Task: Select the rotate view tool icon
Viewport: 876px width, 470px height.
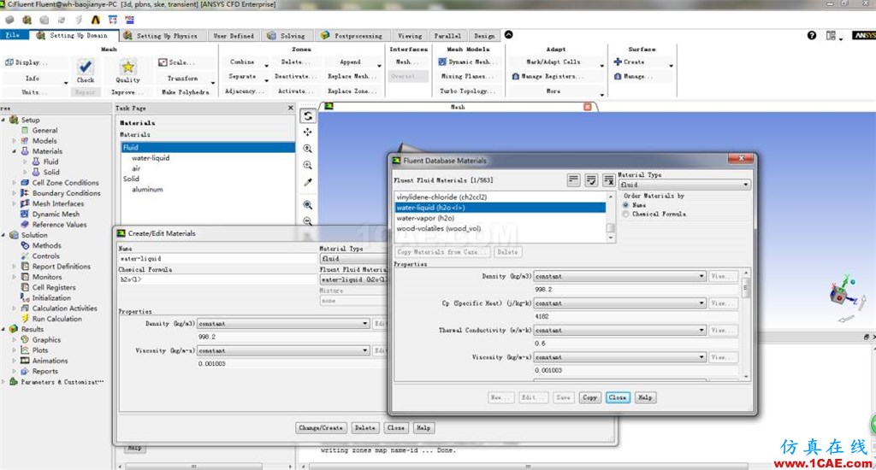Action: pyautogui.click(x=308, y=116)
